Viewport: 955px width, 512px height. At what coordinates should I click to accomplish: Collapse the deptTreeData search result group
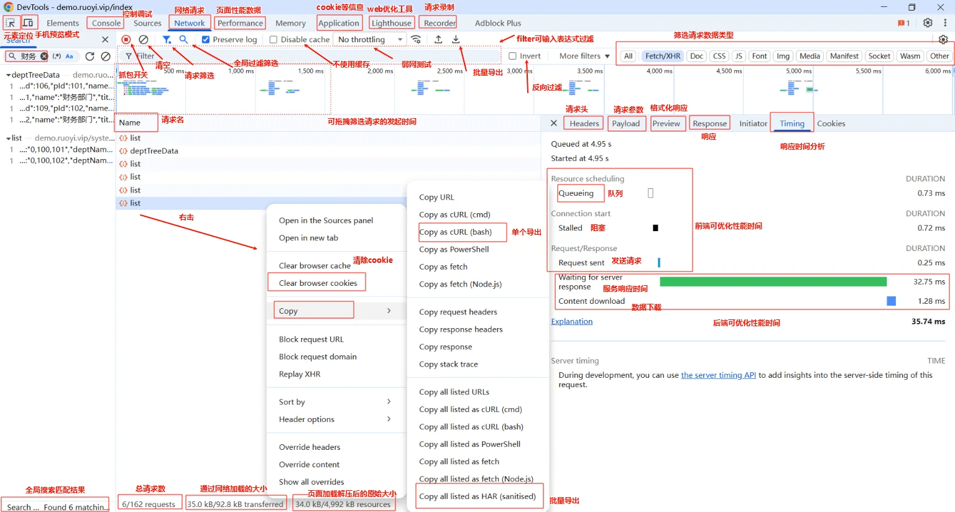[x=8, y=75]
